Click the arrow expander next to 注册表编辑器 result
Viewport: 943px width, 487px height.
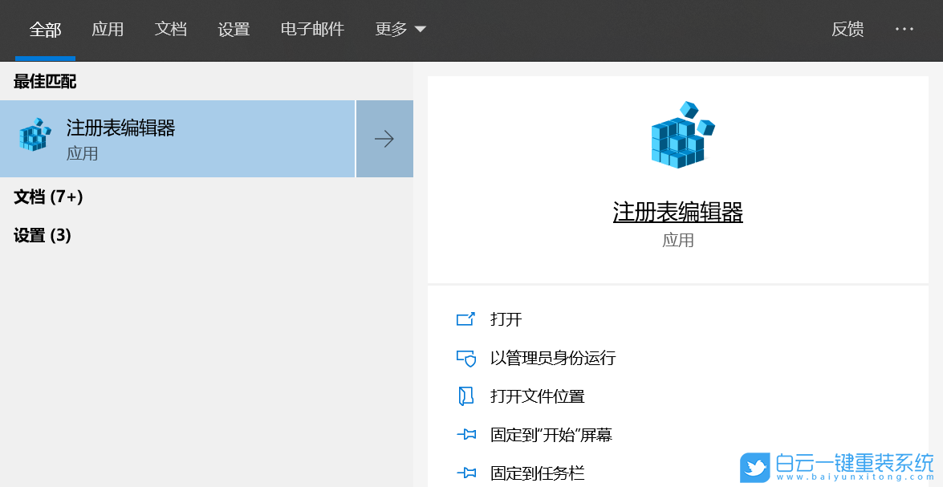point(384,138)
